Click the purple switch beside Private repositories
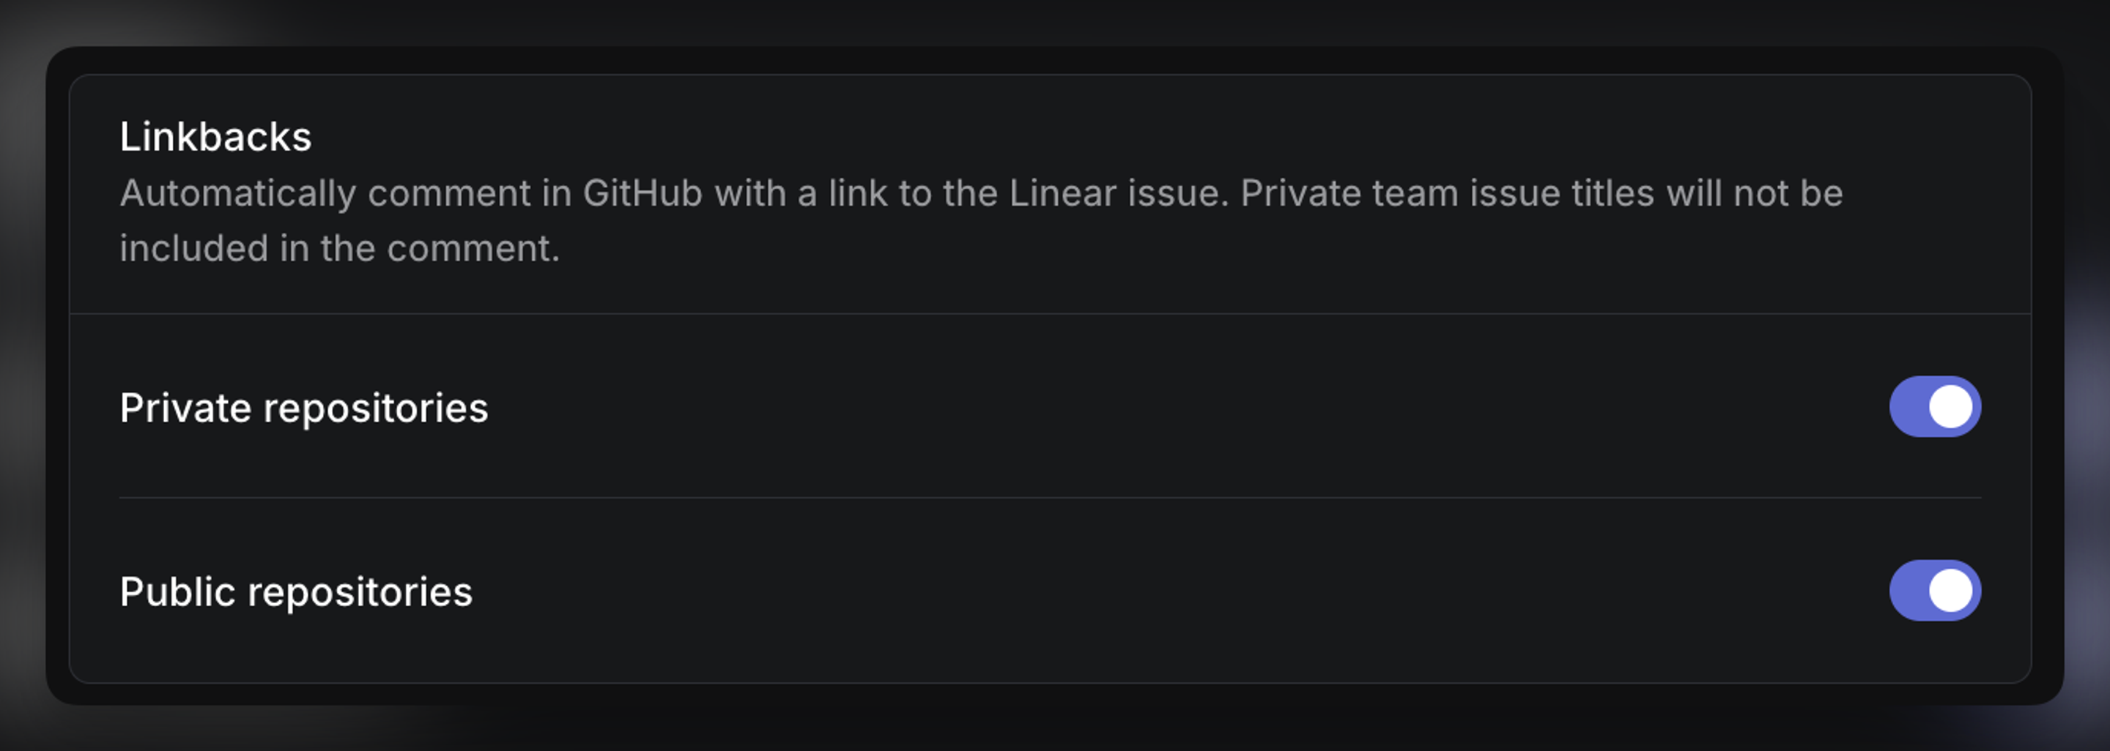Screen dimensions: 2110x751 click(x=1935, y=405)
